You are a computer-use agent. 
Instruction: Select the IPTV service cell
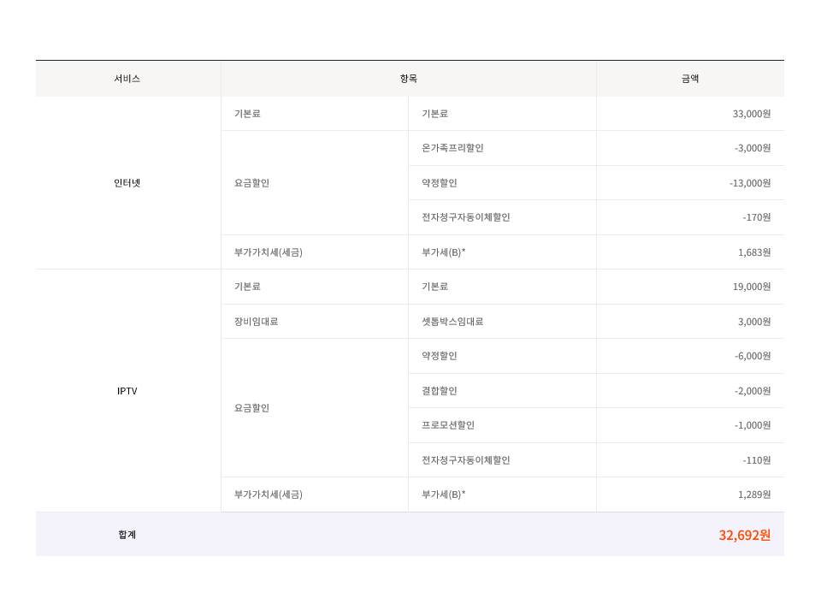[127, 391]
